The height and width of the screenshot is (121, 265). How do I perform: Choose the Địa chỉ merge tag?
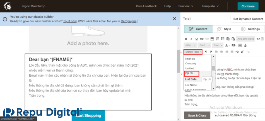click(x=191, y=74)
